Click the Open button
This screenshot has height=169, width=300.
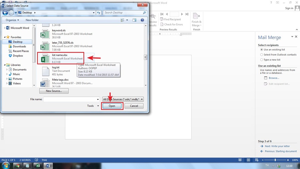click(112, 106)
